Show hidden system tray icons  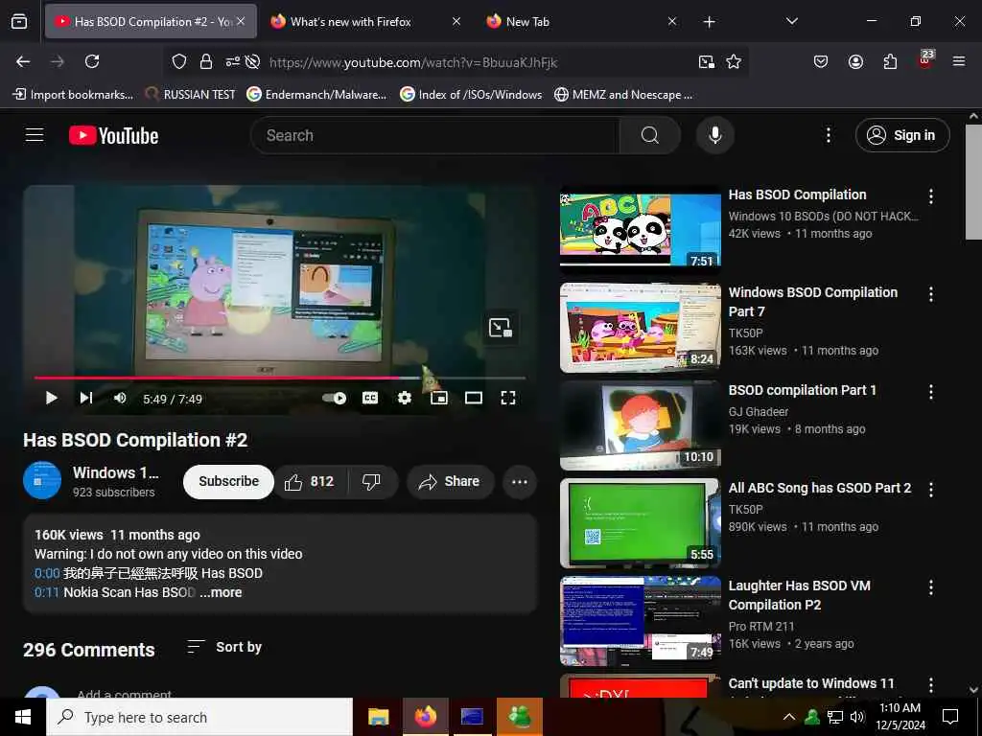pos(789,717)
